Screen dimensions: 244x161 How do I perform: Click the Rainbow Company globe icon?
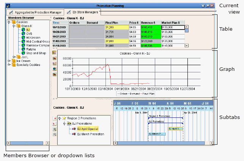pyautogui.click(x=23, y=45)
